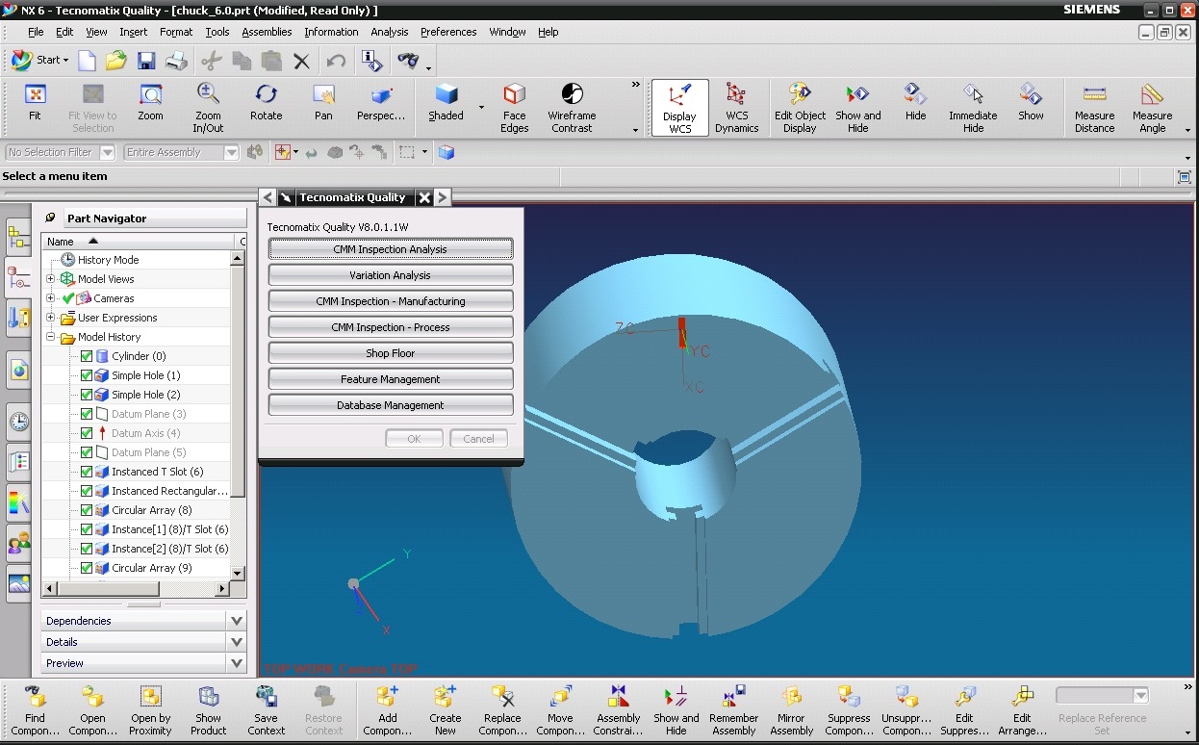Switch to Perspective view
This screenshot has width=1199, height=745.
pos(381,103)
